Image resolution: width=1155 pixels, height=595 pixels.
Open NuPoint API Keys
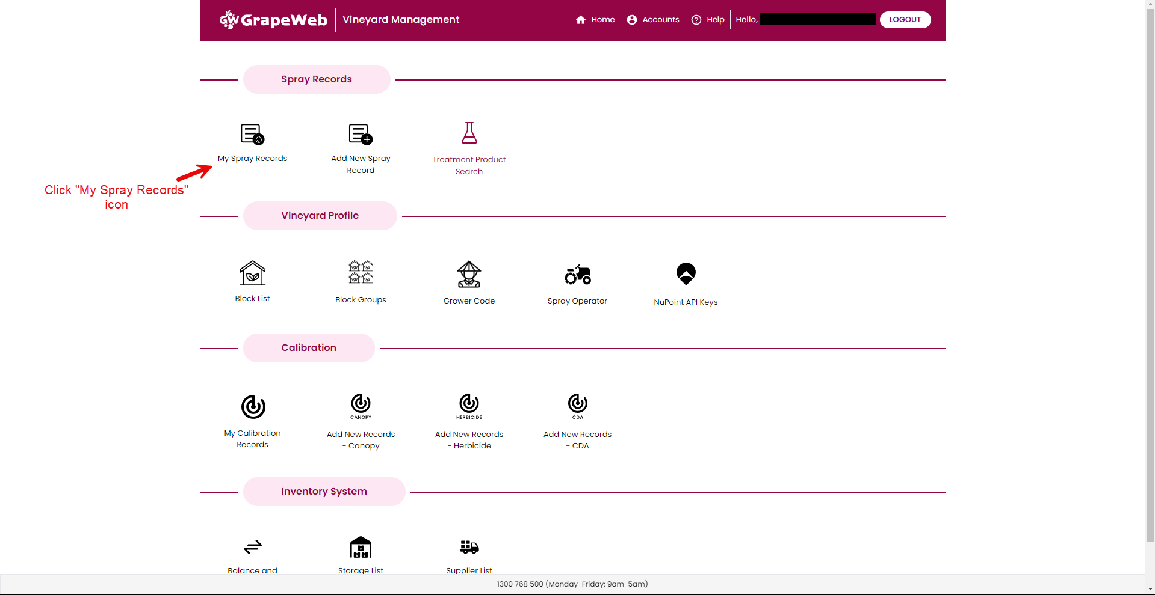[686, 274]
